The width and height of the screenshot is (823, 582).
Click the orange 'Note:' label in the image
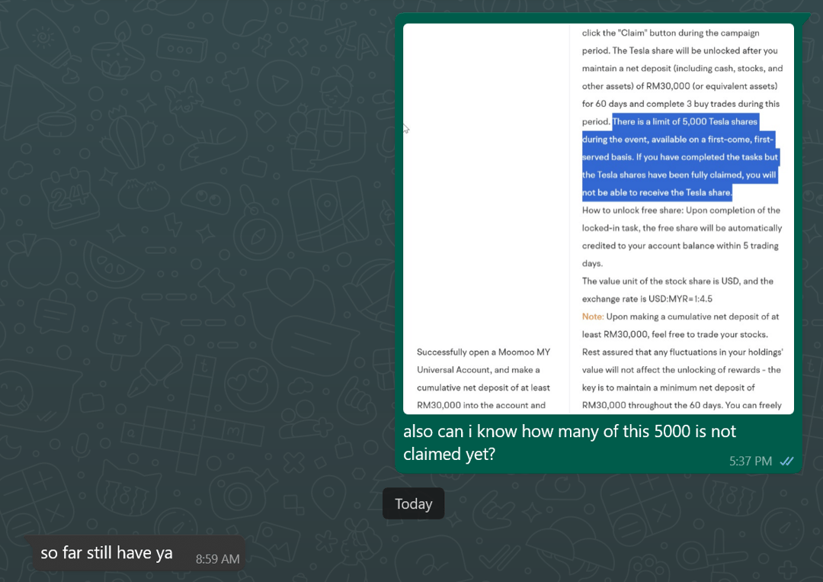point(593,317)
